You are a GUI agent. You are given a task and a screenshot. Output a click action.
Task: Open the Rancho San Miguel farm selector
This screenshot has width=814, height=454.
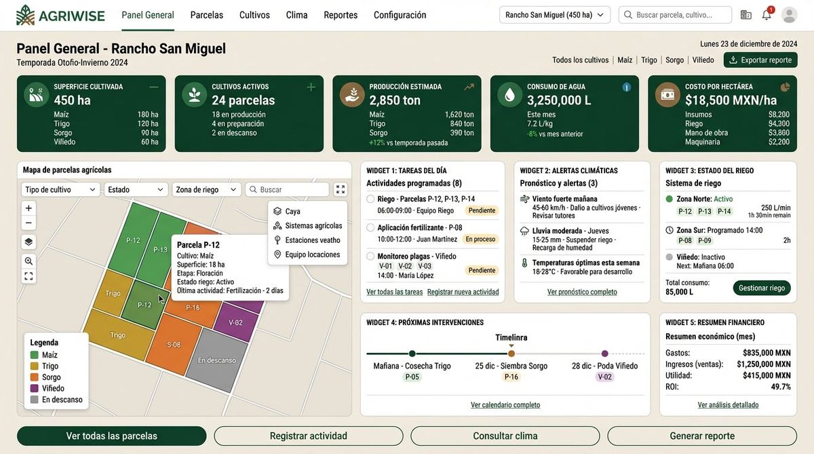tap(554, 15)
